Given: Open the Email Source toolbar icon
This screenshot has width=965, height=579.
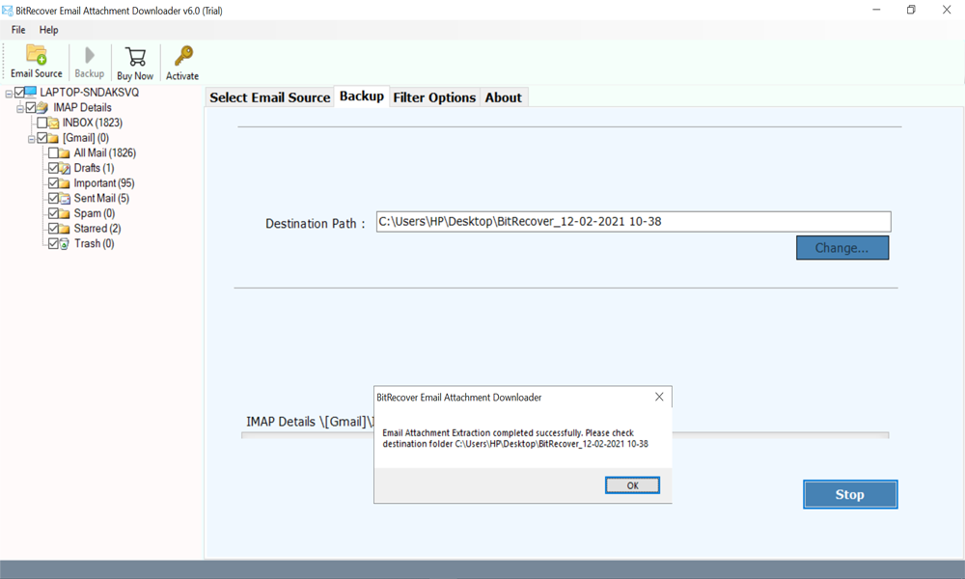Looking at the screenshot, I should 37,55.
